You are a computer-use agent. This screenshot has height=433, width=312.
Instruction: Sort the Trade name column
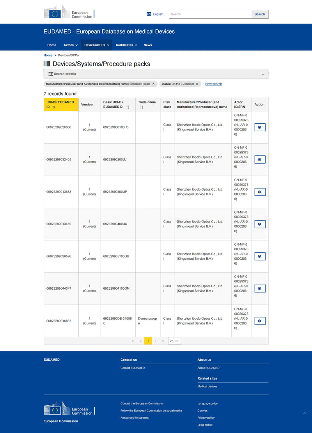142,107
